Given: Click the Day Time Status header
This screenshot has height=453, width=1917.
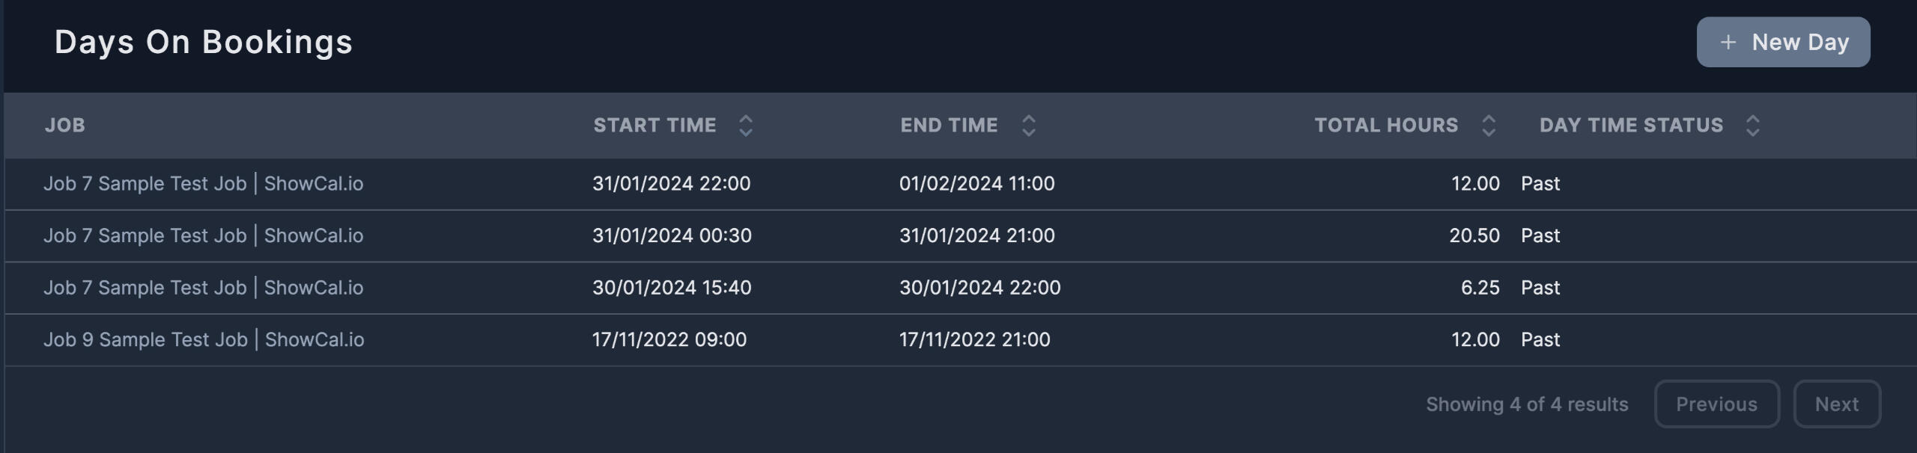Looking at the screenshot, I should pos(1631,126).
